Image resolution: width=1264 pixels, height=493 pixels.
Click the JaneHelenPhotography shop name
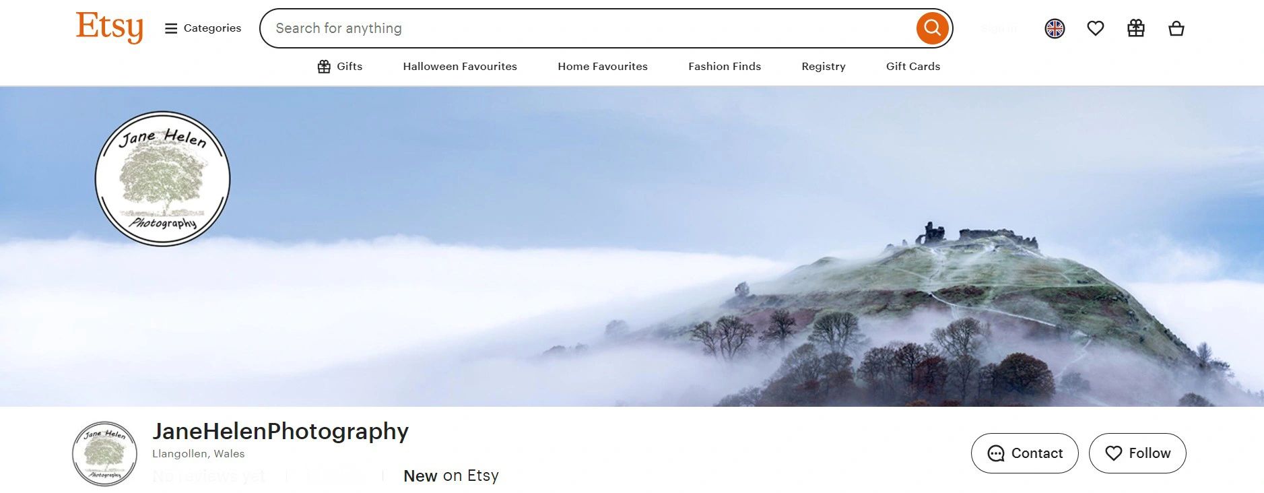280,431
